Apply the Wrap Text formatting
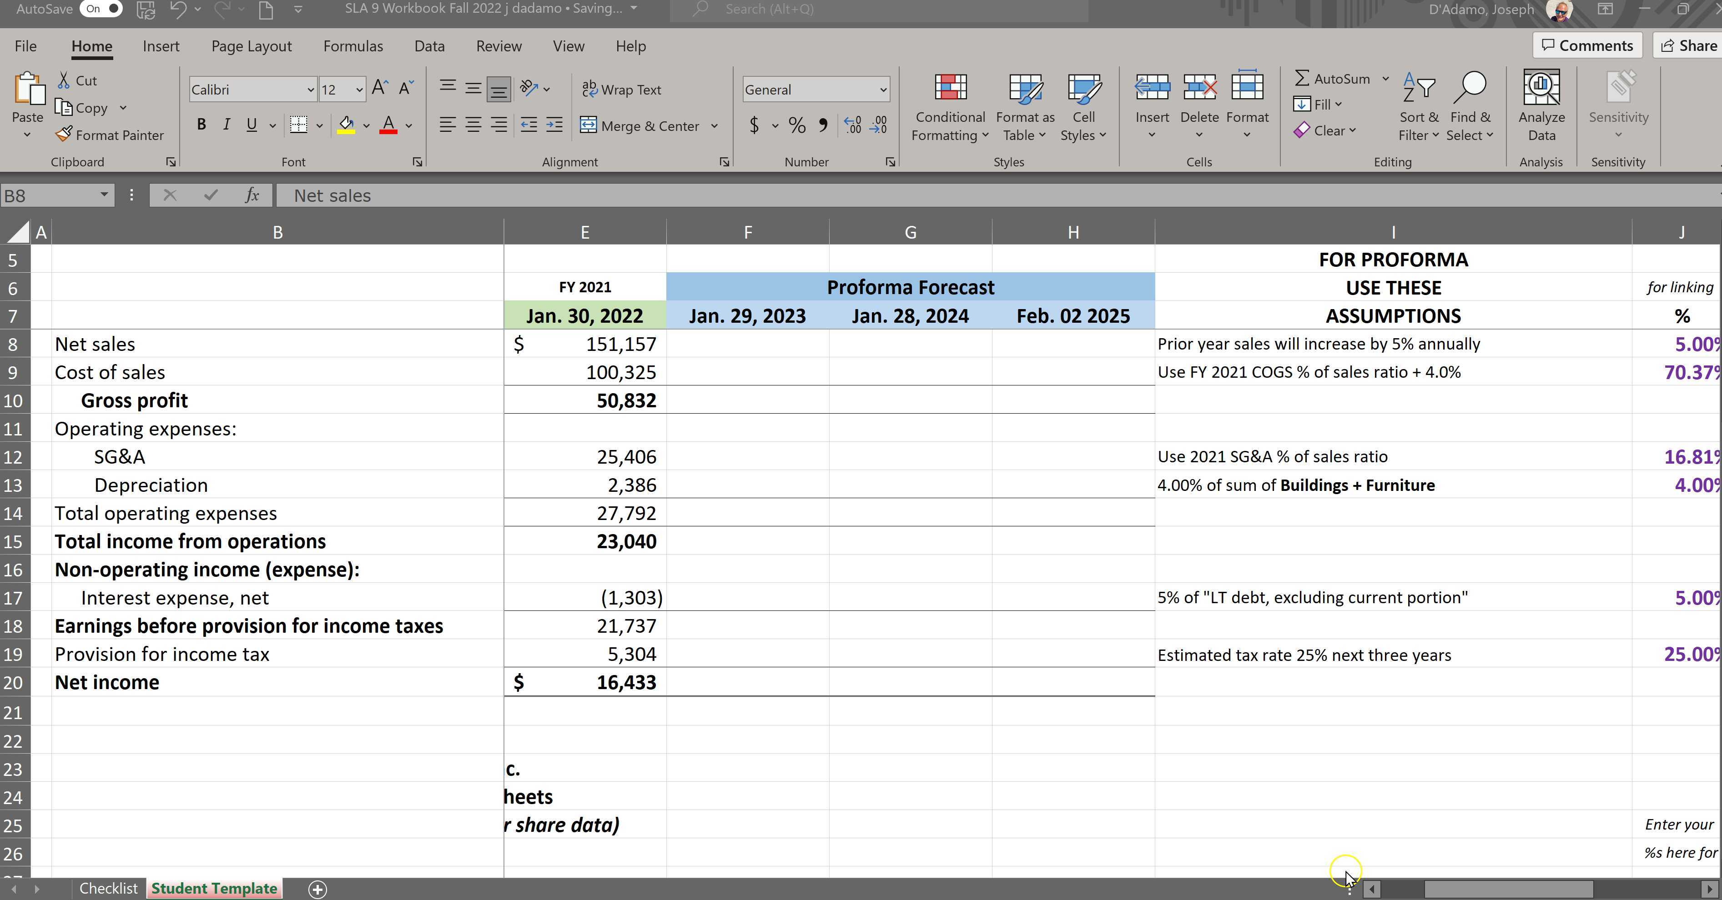This screenshot has width=1722, height=900. point(622,89)
